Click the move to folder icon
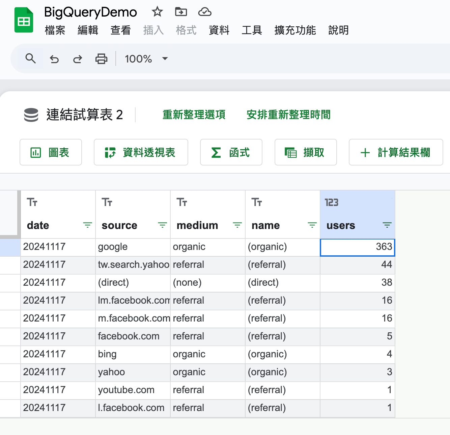This screenshot has height=435, width=450. 181,12
